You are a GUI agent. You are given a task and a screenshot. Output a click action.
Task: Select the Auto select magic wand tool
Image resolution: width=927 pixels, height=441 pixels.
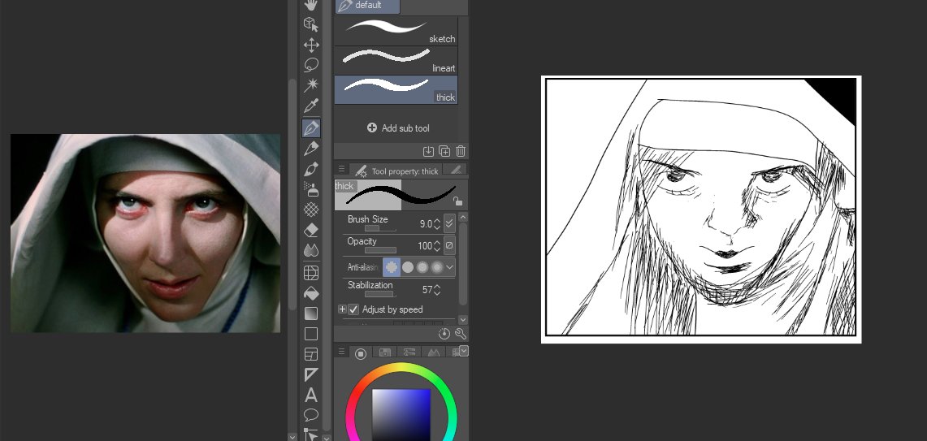(311, 86)
